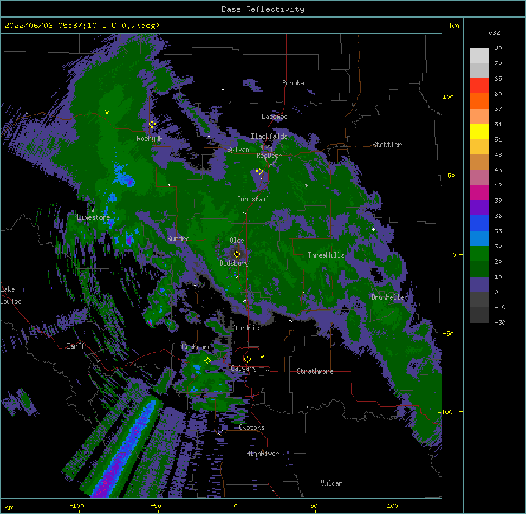Pick the red 60-65 dBZ legend swatch

click(x=480, y=86)
